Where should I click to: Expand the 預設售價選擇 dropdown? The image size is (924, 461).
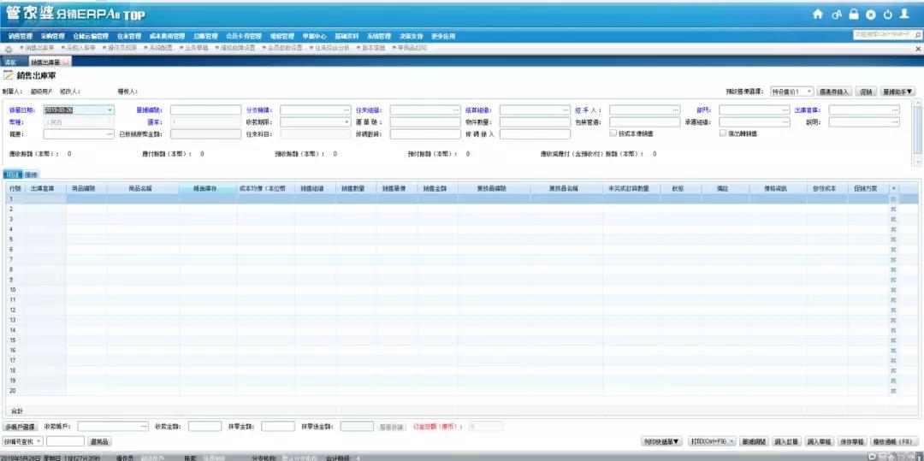tap(808, 92)
